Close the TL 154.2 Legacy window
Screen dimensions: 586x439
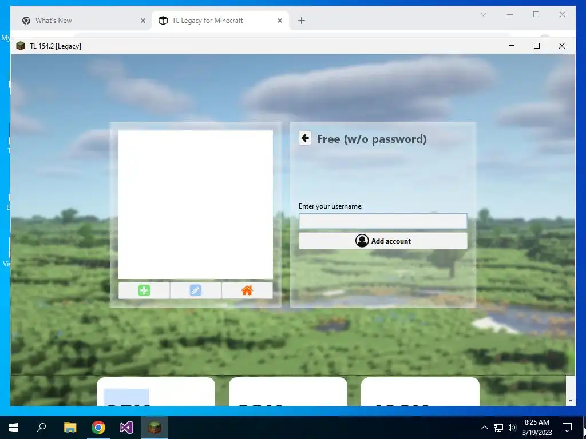(562, 46)
